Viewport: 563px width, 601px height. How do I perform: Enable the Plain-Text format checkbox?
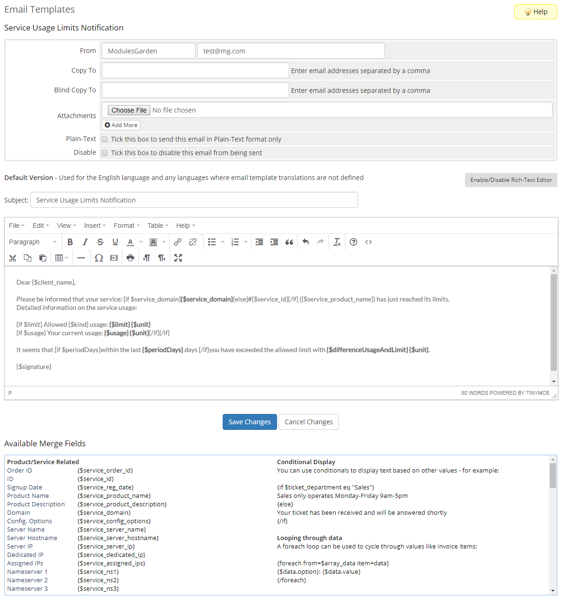point(105,139)
